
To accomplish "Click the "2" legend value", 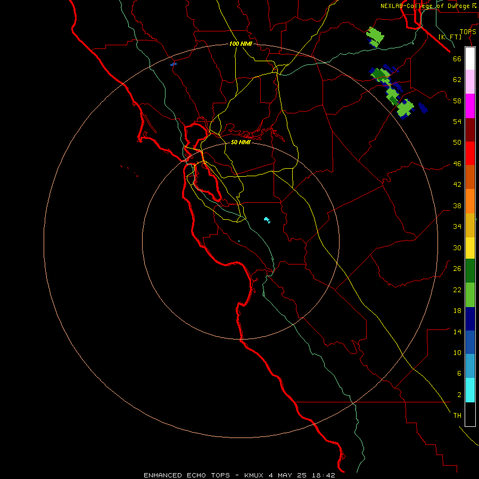I will click(x=459, y=395).
